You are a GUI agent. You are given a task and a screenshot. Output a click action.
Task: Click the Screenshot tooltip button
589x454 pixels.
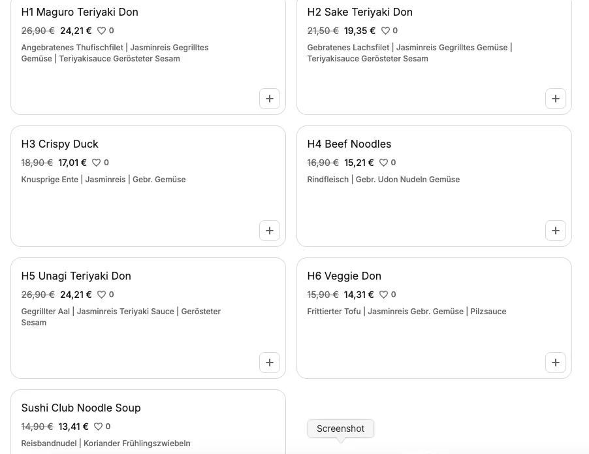tap(340, 429)
